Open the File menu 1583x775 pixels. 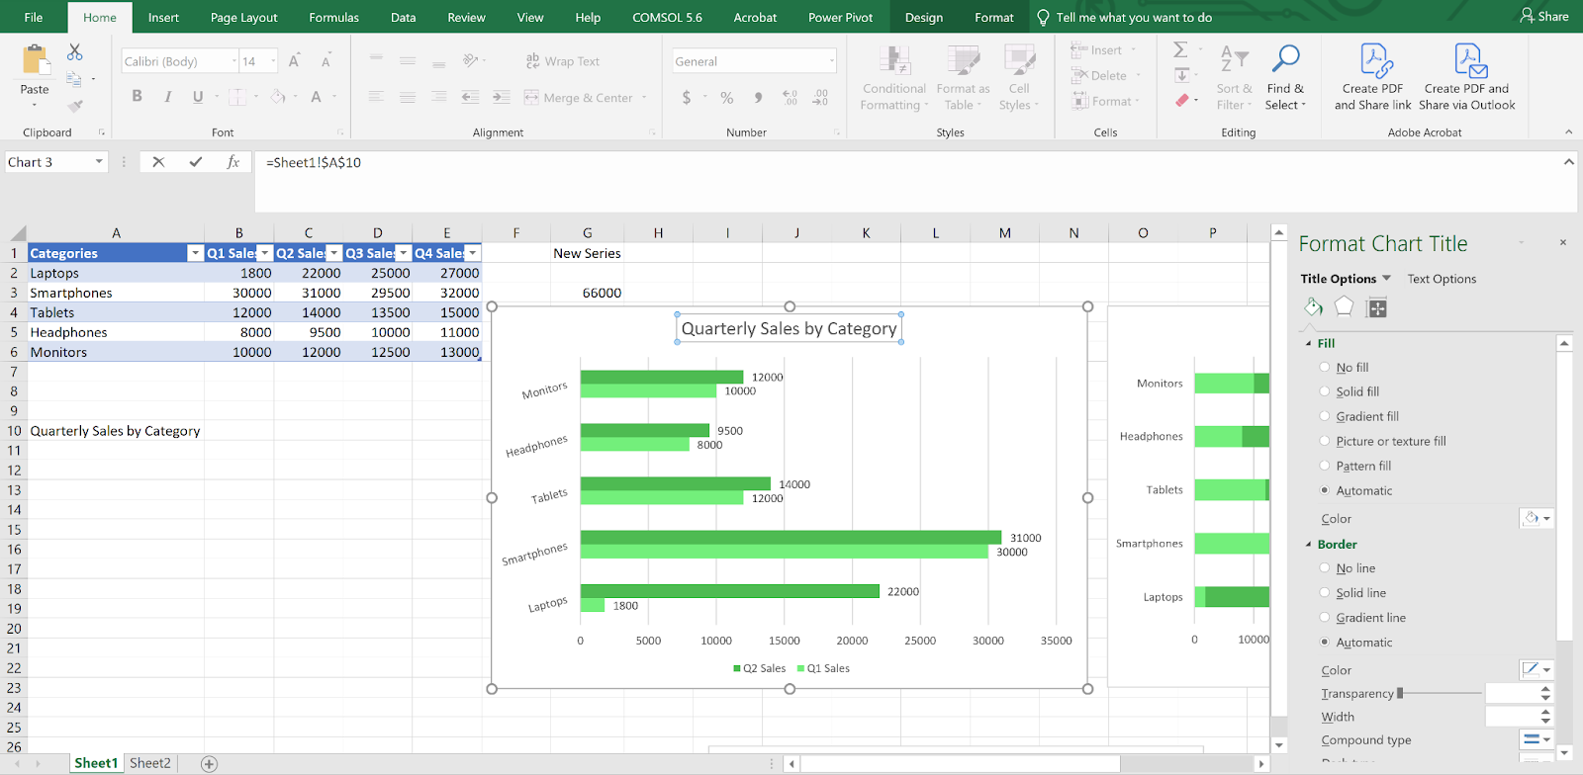coord(34,17)
